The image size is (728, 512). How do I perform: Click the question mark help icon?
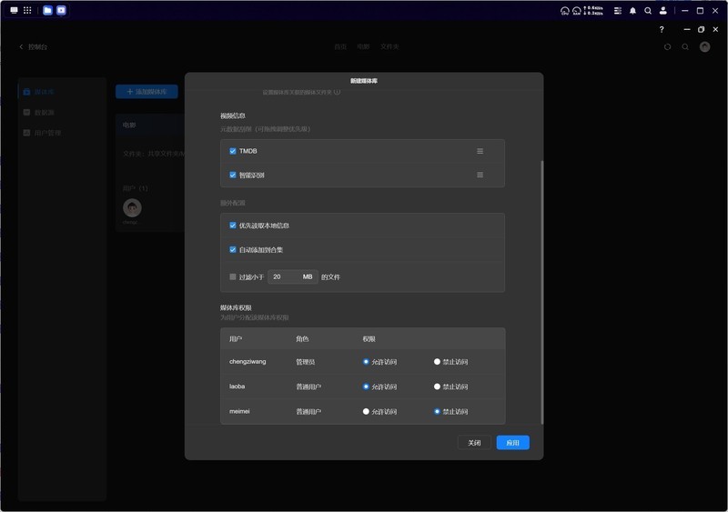pos(662,29)
